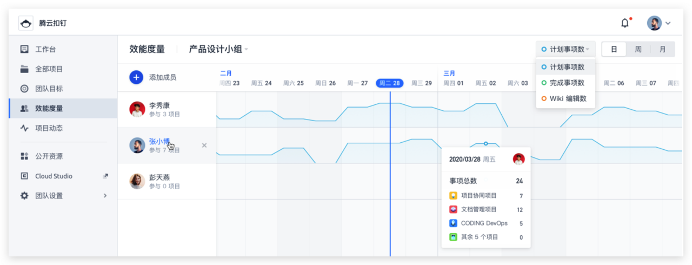Select date 周三 07 in timeline

click(646, 83)
